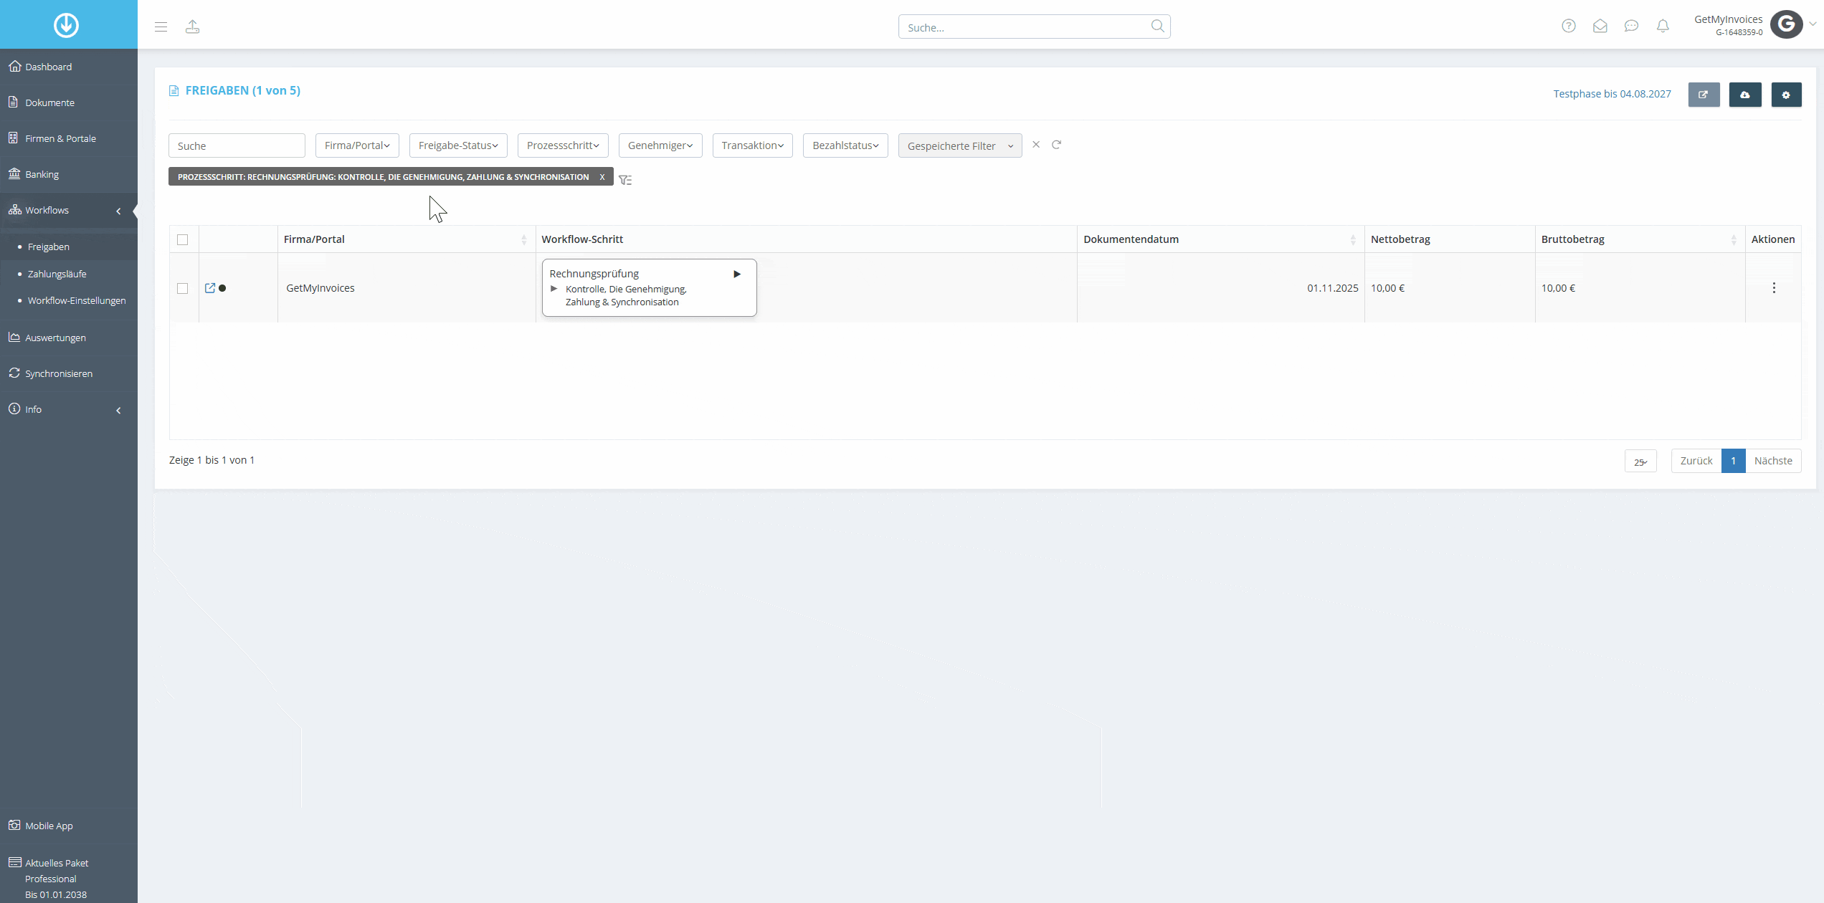Remove the Prozessschritt filter tag

click(x=602, y=177)
